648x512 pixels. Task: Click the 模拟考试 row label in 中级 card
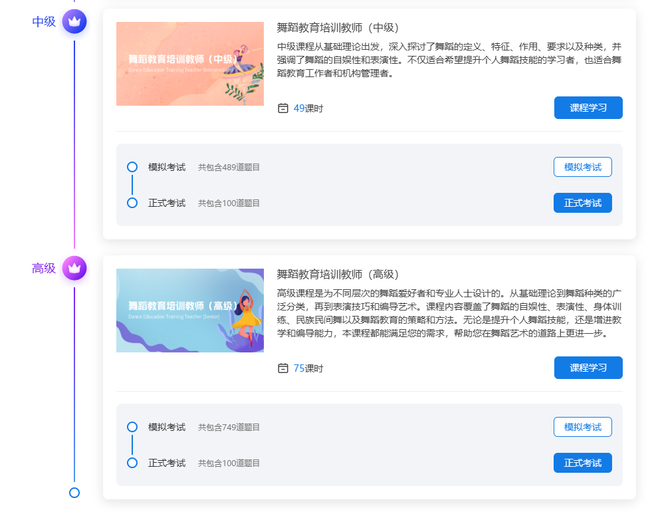167,167
